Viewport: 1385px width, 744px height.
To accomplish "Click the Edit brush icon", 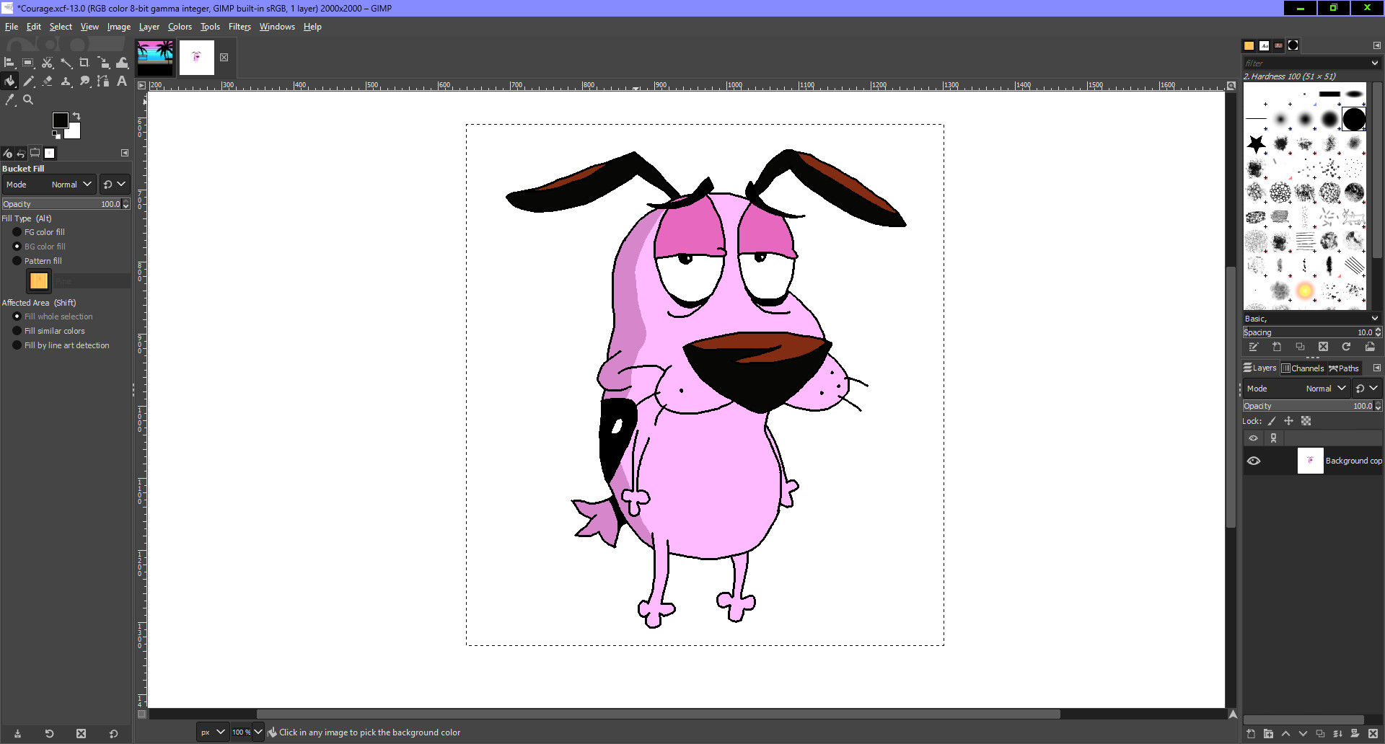I will click(x=1254, y=347).
